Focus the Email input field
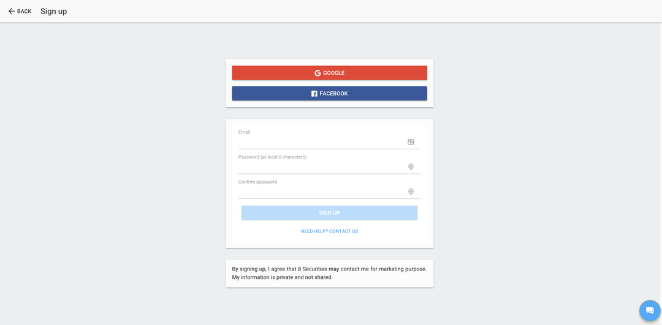This screenshot has width=662, height=325. click(x=322, y=143)
